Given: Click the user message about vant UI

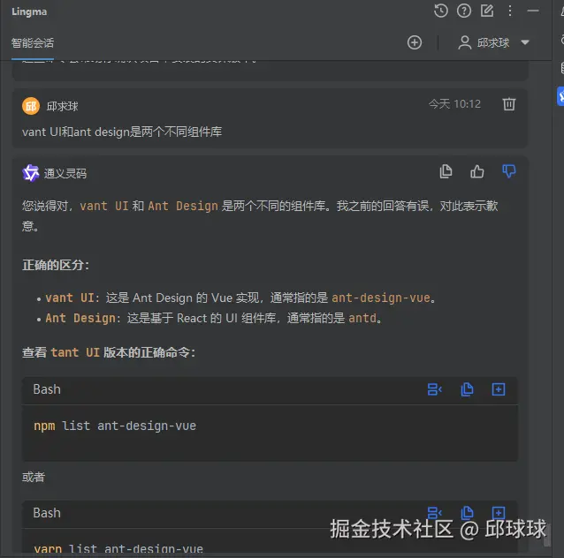Looking at the screenshot, I should pyautogui.click(x=122, y=132).
